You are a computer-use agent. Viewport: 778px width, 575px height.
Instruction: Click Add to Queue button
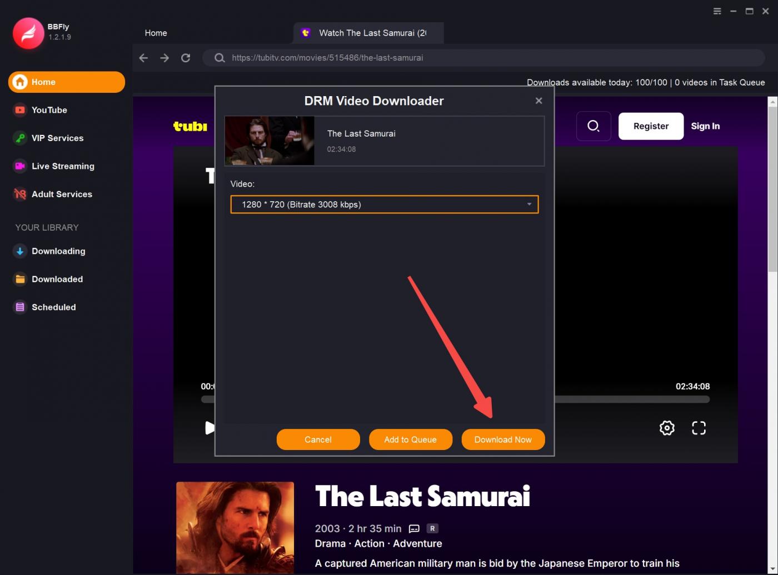tap(411, 439)
